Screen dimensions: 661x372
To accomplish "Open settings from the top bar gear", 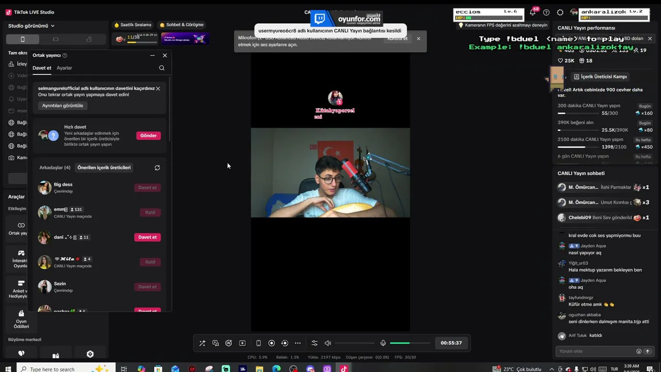I will 560,12.
